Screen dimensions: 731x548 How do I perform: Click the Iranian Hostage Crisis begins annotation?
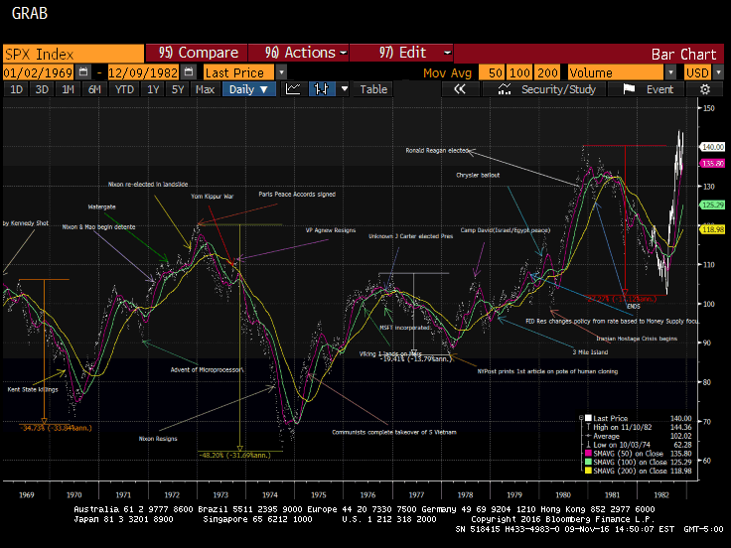point(637,339)
